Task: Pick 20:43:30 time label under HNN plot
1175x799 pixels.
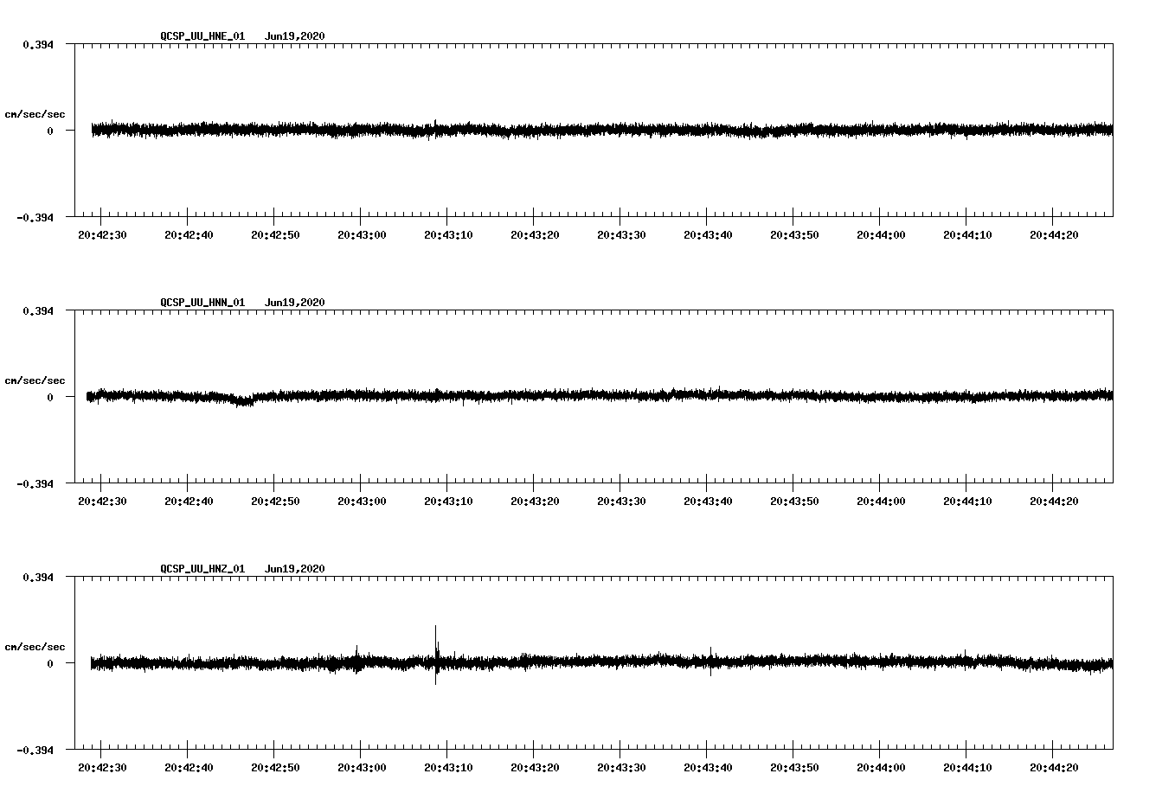Action: pyautogui.click(x=621, y=502)
